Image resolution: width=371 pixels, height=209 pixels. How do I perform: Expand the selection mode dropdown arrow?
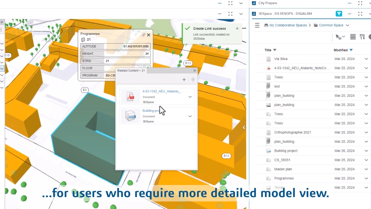tap(344, 37)
